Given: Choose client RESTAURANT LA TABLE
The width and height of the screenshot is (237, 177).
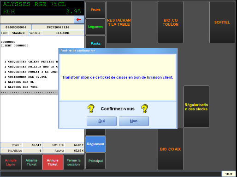Looking at the screenshot, I should coord(119,22).
